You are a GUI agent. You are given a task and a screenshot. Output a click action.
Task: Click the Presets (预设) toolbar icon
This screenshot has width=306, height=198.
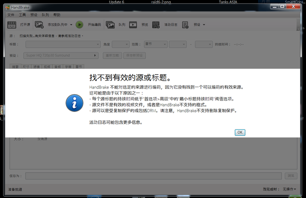(x=185, y=25)
